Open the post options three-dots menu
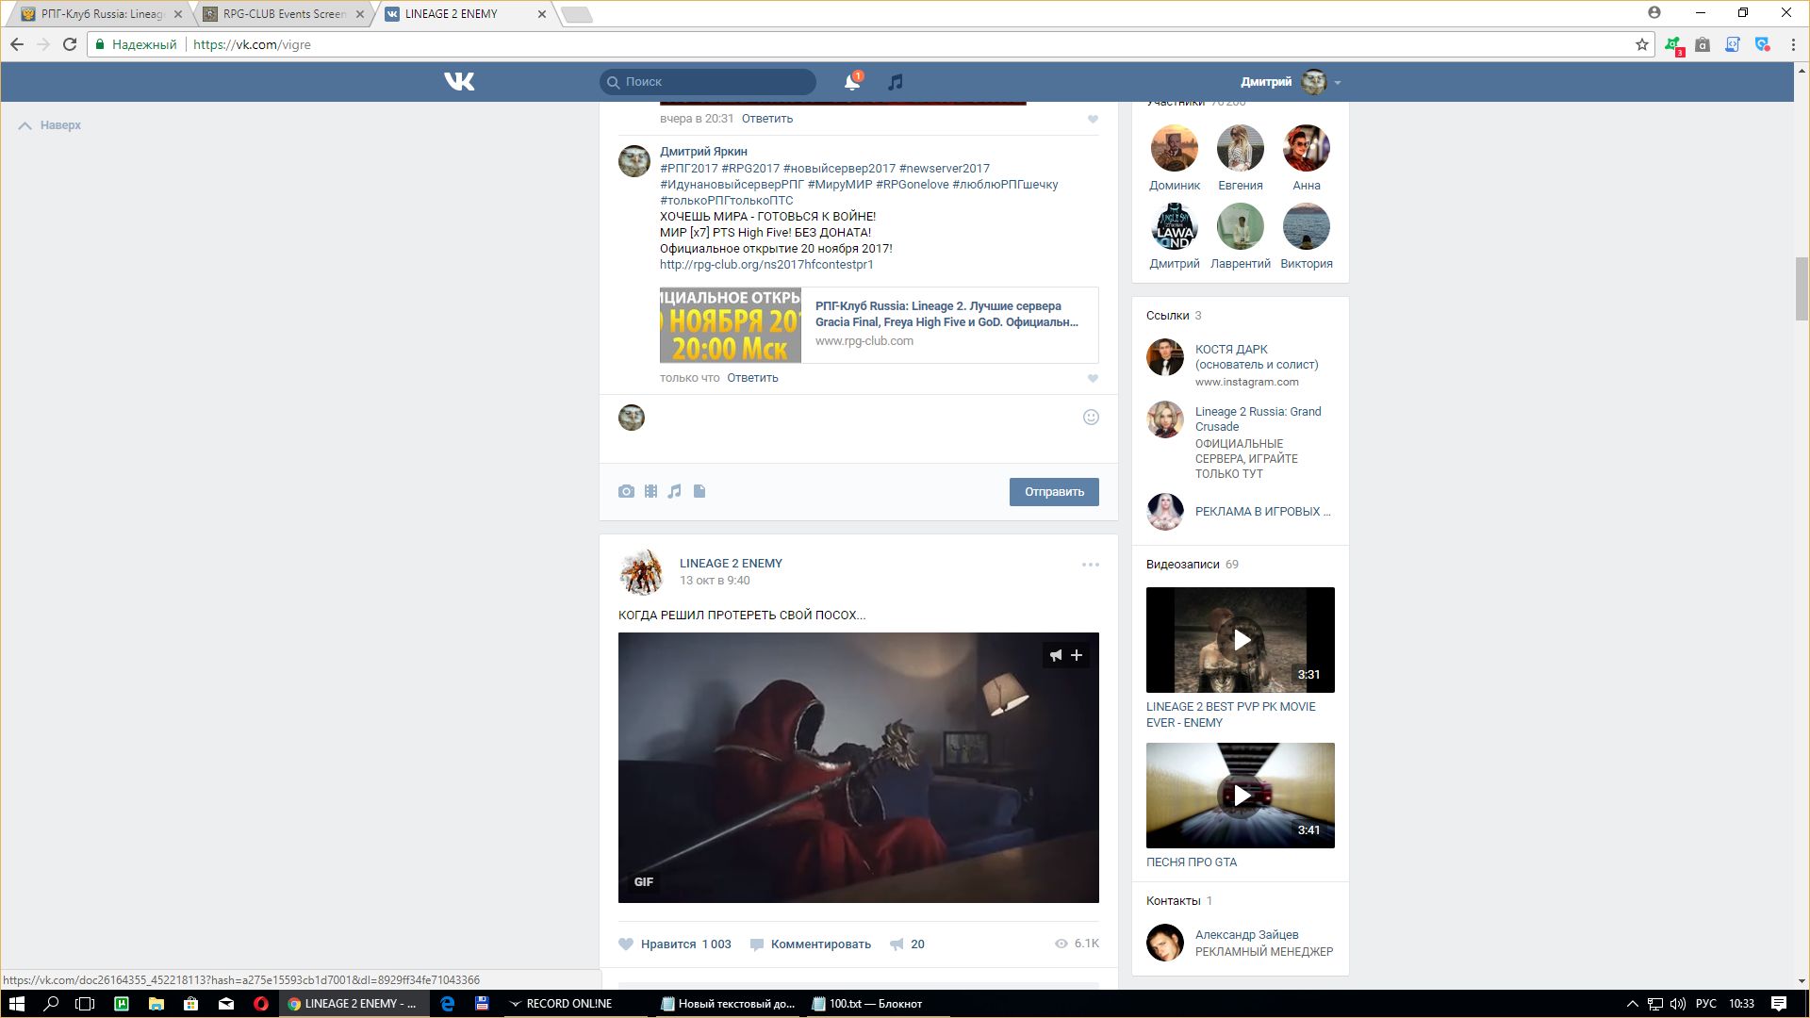The image size is (1810, 1018). [1090, 565]
